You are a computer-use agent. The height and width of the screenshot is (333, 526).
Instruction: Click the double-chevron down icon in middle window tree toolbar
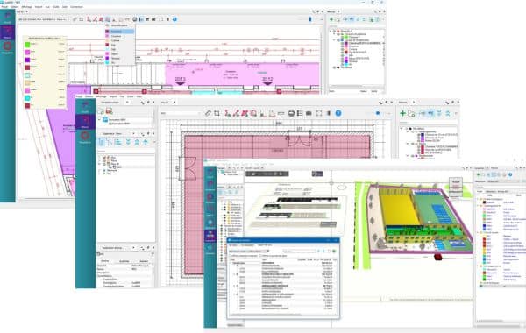click(128, 142)
